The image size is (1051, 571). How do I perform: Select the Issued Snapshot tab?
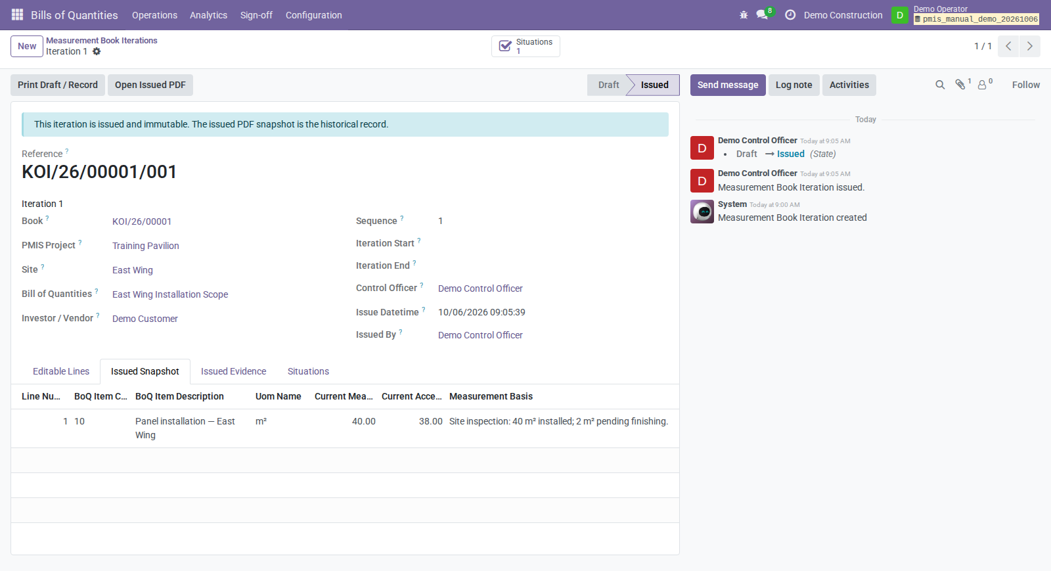(145, 371)
